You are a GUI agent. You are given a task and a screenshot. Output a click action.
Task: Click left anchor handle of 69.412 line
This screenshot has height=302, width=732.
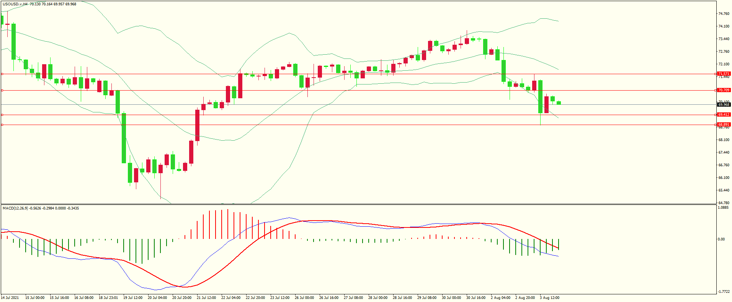click(x=2, y=115)
